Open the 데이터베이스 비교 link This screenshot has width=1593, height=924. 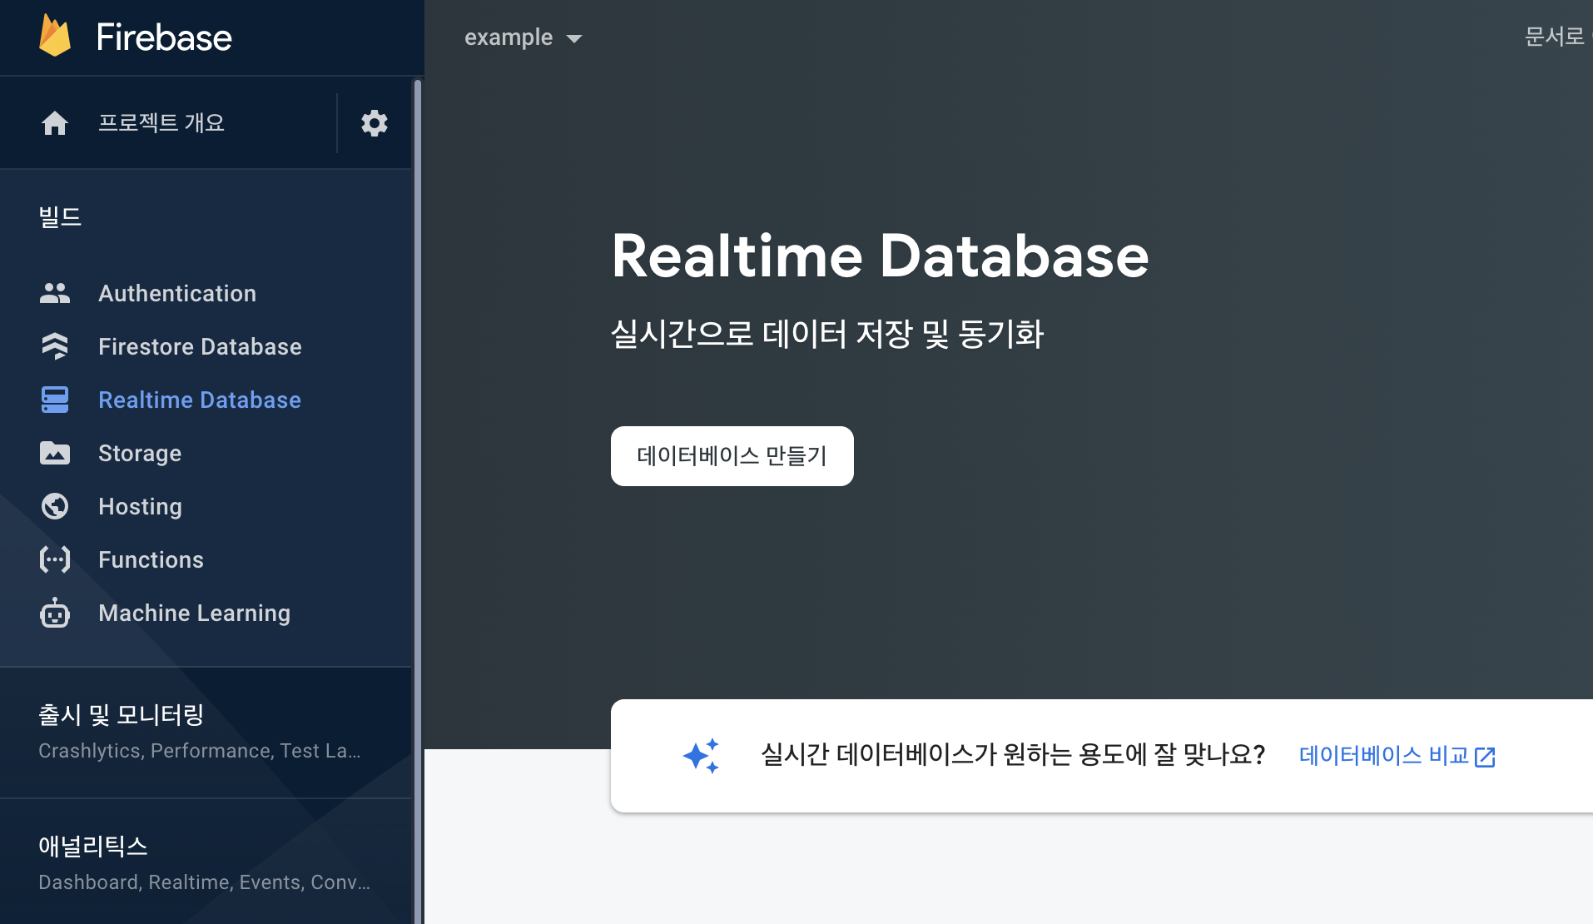click(x=1384, y=756)
